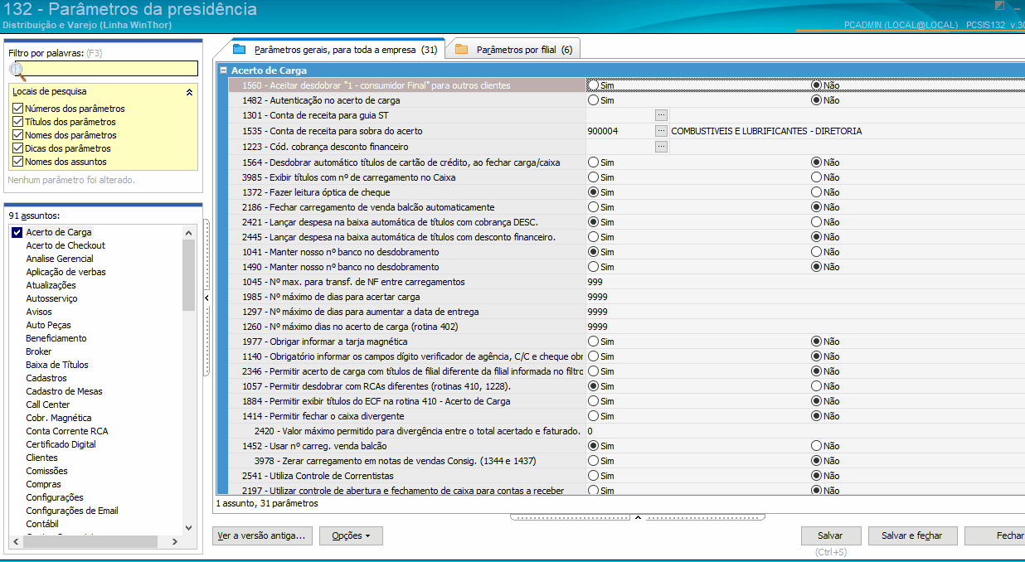The width and height of the screenshot is (1025, 562).
Task: Click row 1260 Nº máximo dias no acerto de carga
Action: click(x=626, y=327)
